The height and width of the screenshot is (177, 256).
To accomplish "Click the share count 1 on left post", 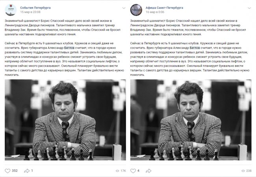I will (32, 171).
